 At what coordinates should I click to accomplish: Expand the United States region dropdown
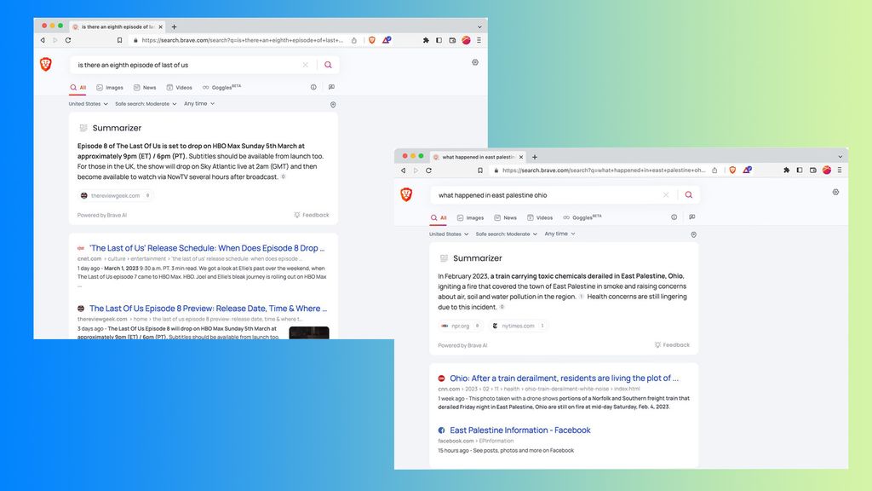tap(448, 234)
